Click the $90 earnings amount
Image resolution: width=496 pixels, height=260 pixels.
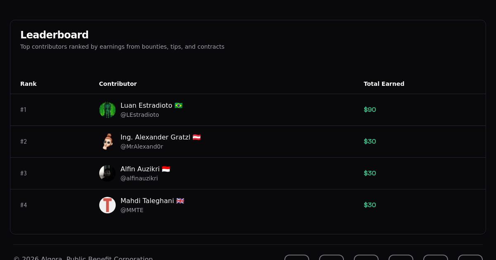[x=370, y=109]
